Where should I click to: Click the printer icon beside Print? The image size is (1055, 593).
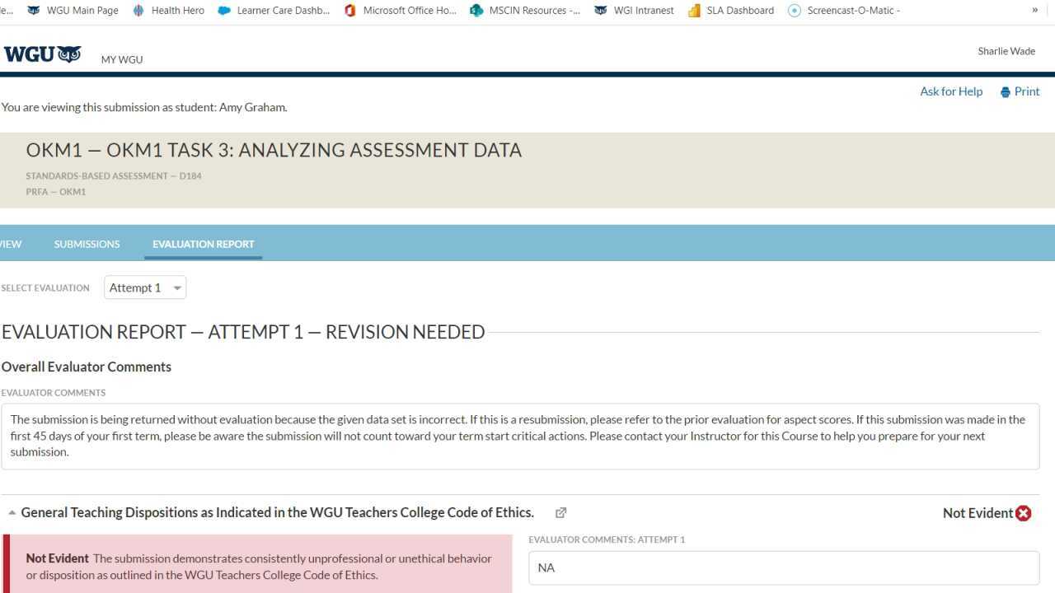click(1006, 92)
